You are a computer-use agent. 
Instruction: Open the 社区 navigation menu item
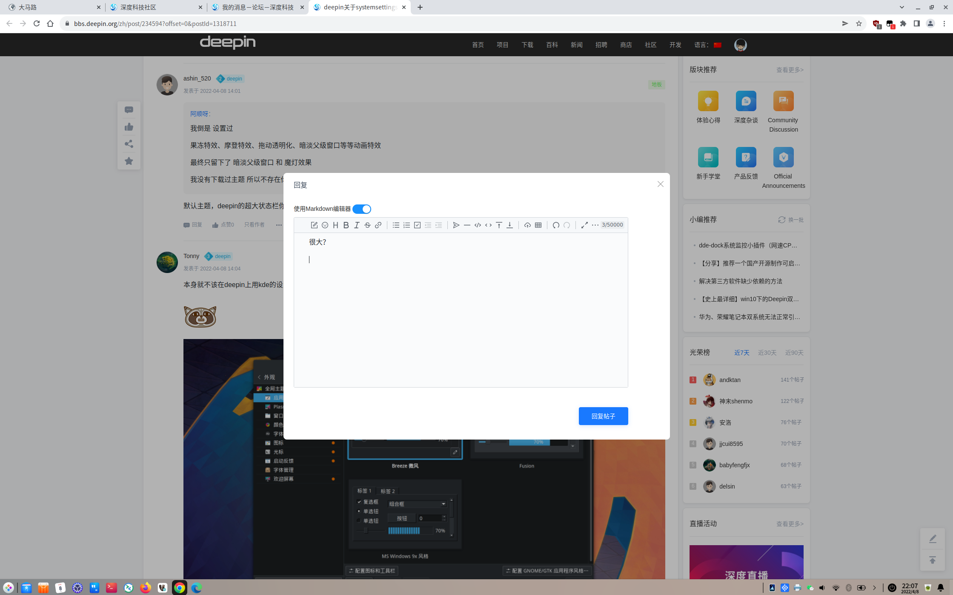(650, 45)
